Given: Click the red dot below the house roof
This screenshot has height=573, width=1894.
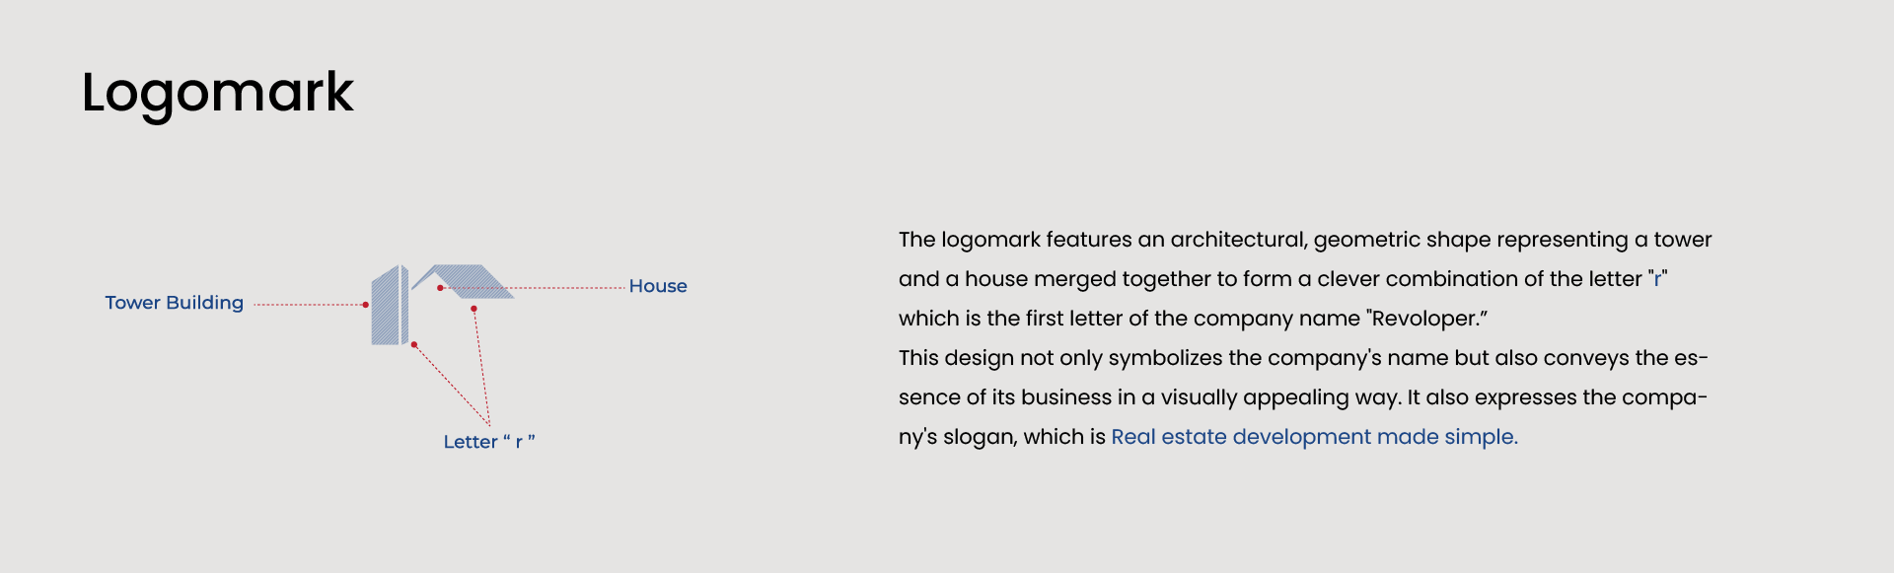Looking at the screenshot, I should click(474, 309).
